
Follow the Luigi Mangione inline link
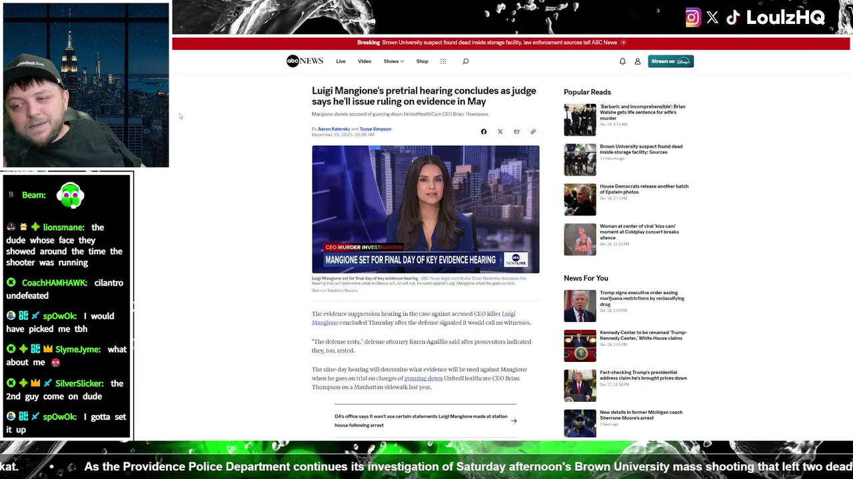[x=413, y=318]
